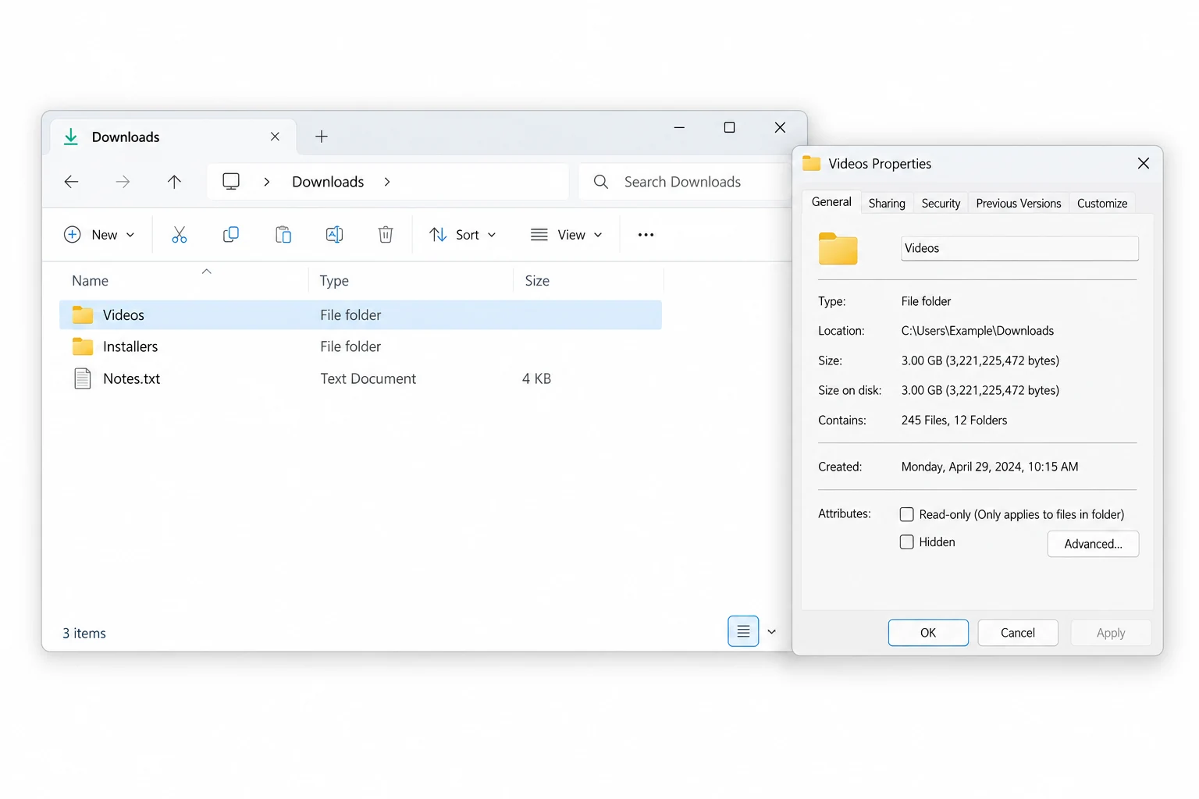Click the details view layout icon in status bar
Viewport: 1199px width, 799px height.
(x=743, y=631)
